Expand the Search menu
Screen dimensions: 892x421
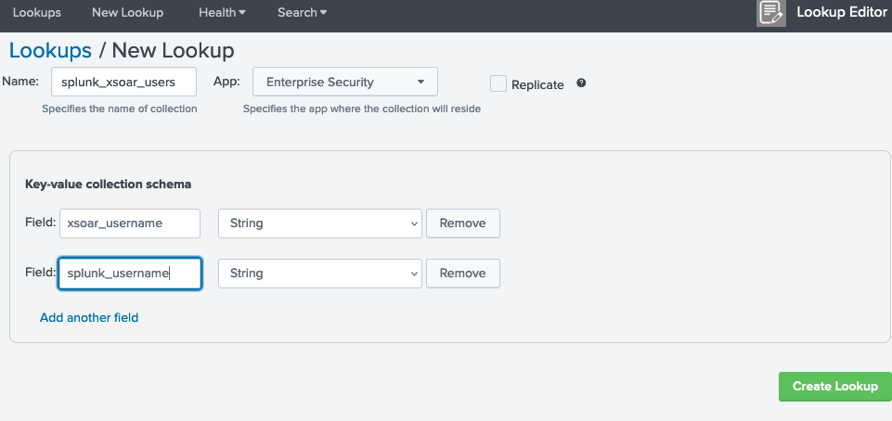pos(302,13)
